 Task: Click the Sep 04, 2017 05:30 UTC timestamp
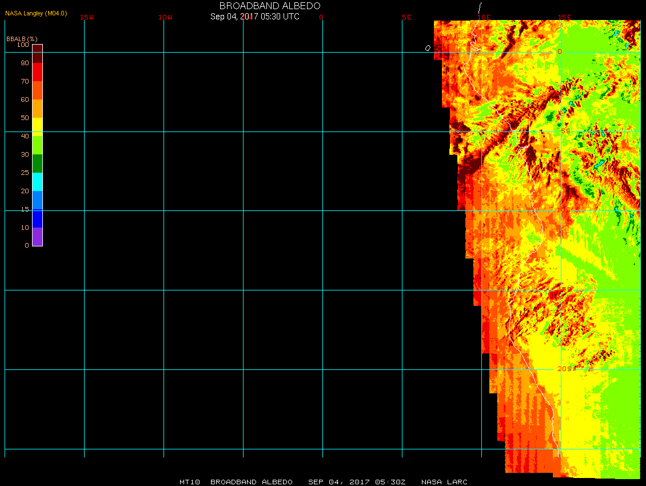point(255,17)
